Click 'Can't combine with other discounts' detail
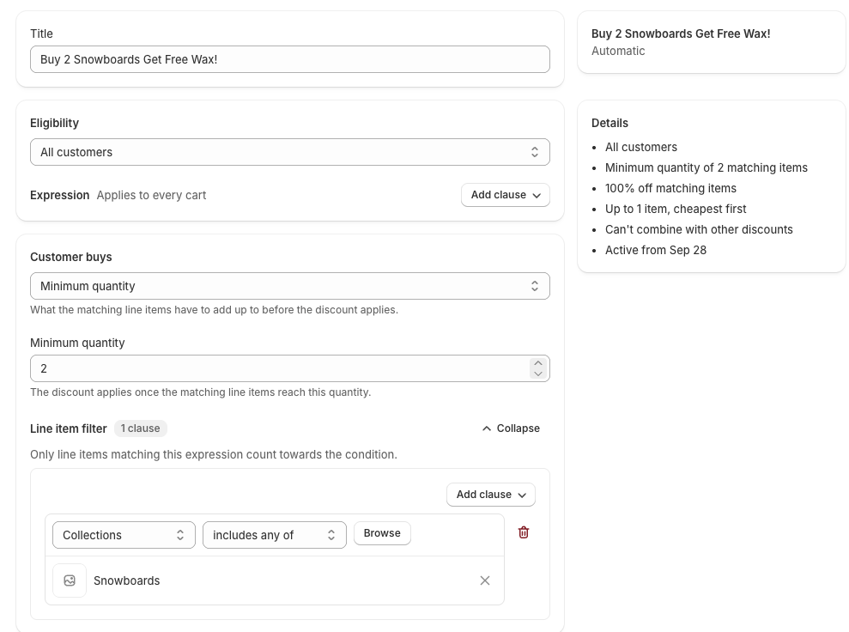This screenshot has width=849, height=632. [699, 229]
